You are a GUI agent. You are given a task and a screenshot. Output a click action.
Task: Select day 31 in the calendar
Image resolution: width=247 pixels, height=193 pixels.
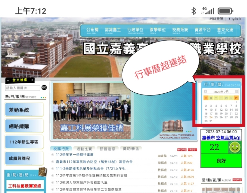(211, 121)
